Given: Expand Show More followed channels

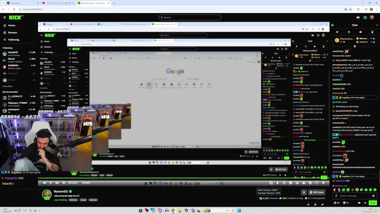Looking at the screenshot, I should [7, 86].
